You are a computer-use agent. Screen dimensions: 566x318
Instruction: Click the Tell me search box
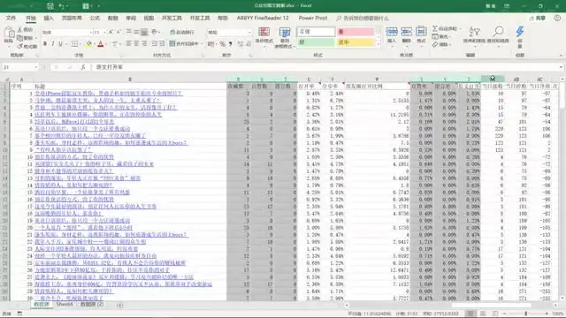(363, 18)
